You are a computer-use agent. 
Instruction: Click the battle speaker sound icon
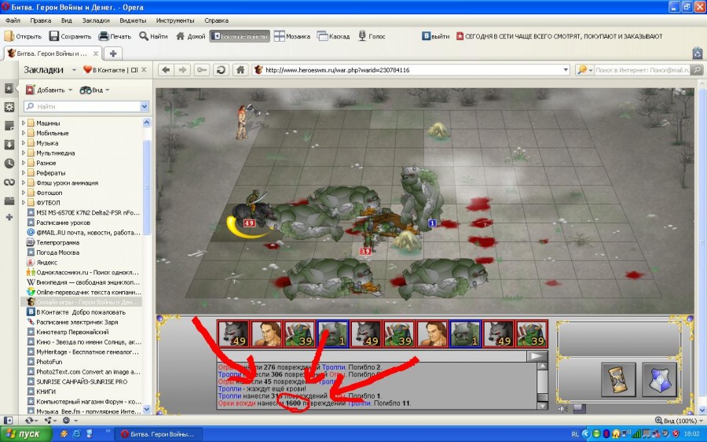(x=563, y=409)
